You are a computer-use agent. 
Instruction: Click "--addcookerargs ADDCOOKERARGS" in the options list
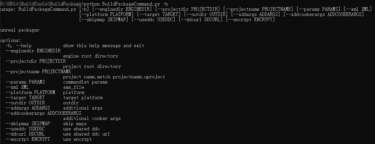point(43,113)
